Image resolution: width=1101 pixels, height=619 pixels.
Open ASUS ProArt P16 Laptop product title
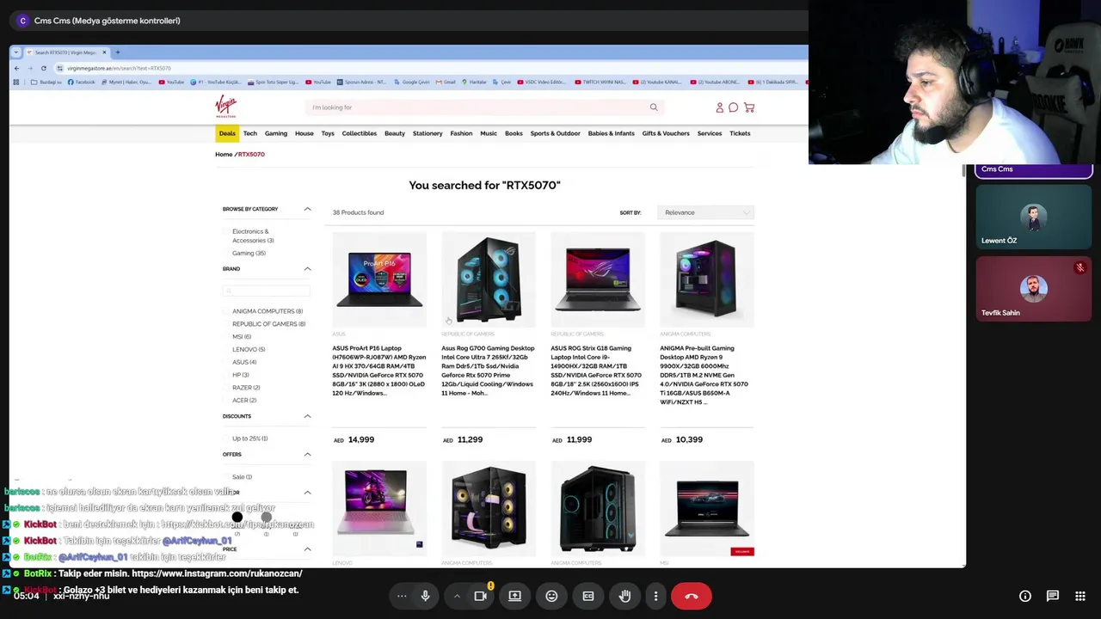379,371
